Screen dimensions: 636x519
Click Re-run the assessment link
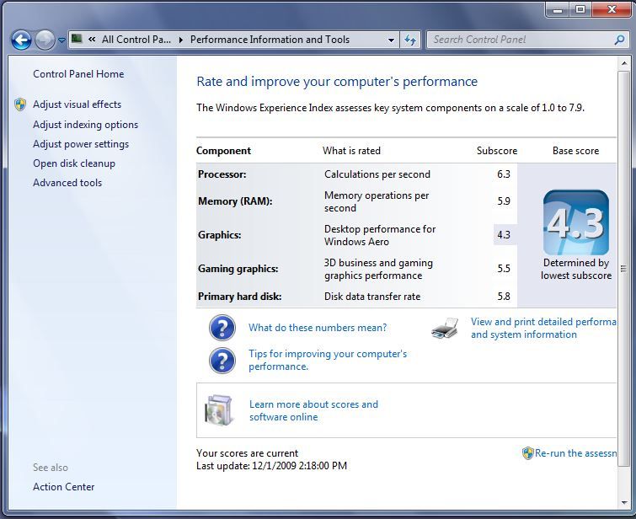tap(575, 452)
